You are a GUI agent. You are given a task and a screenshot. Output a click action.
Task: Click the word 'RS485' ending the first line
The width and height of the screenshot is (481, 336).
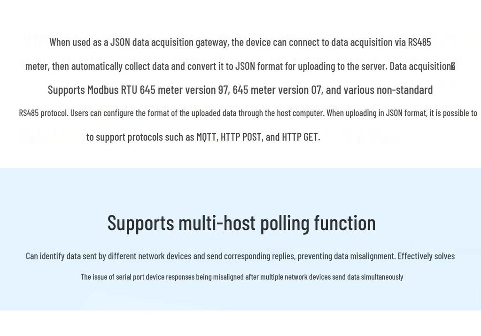click(x=419, y=42)
